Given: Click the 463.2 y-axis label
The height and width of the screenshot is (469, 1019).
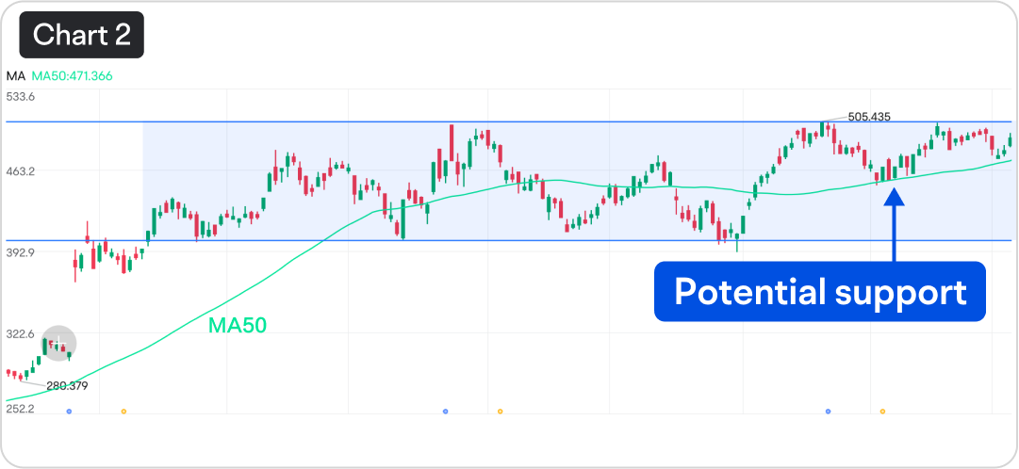Looking at the screenshot, I should [x=20, y=171].
